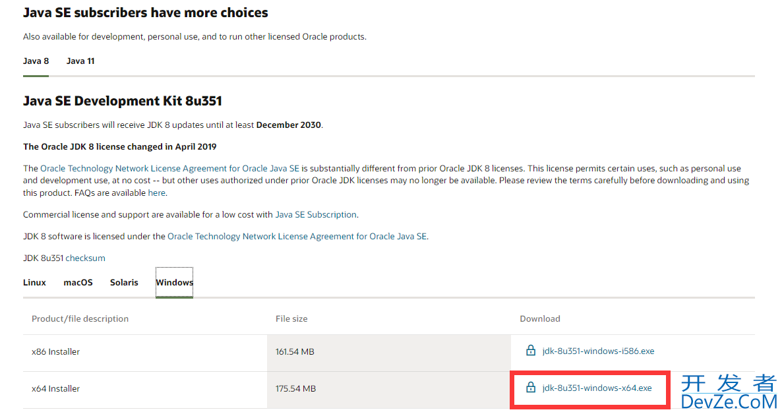Open the Java SE Subscription link
Screen dimensions: 784x416
316,214
